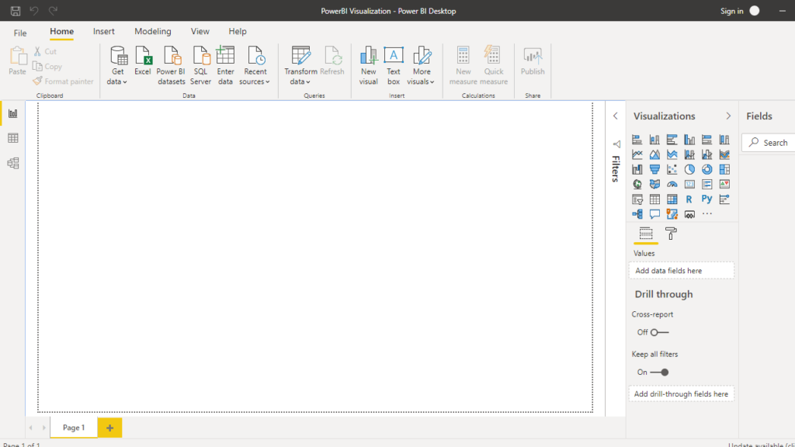Select the donut chart visualization
Screen dimensions: 795x447
[706, 169]
